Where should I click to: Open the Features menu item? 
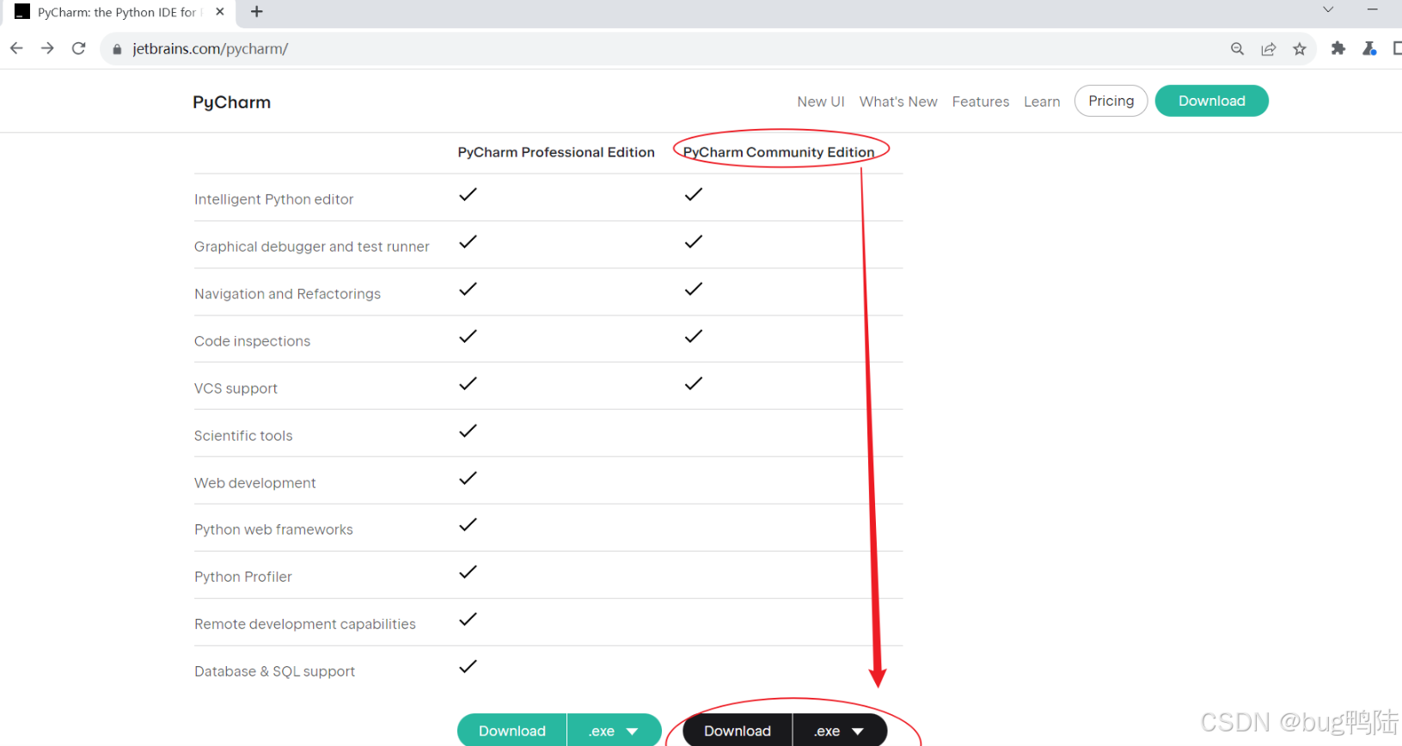tap(981, 101)
